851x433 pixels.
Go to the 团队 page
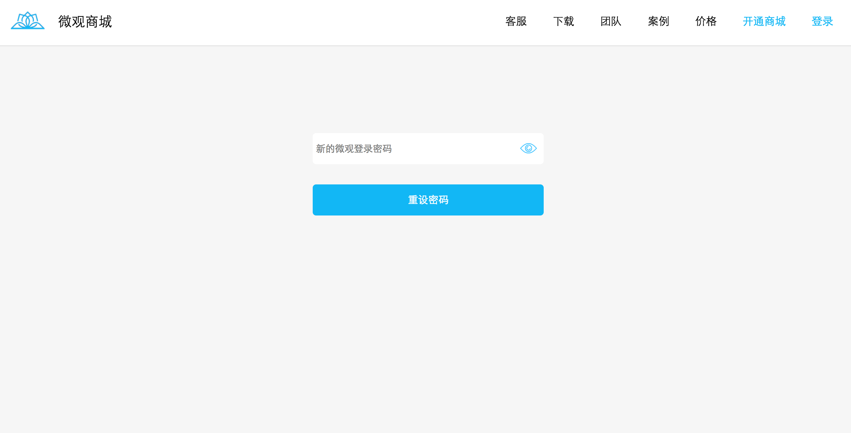click(x=611, y=21)
